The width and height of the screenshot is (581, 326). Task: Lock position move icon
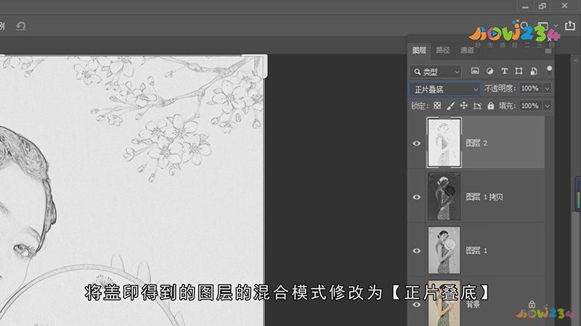tap(463, 106)
